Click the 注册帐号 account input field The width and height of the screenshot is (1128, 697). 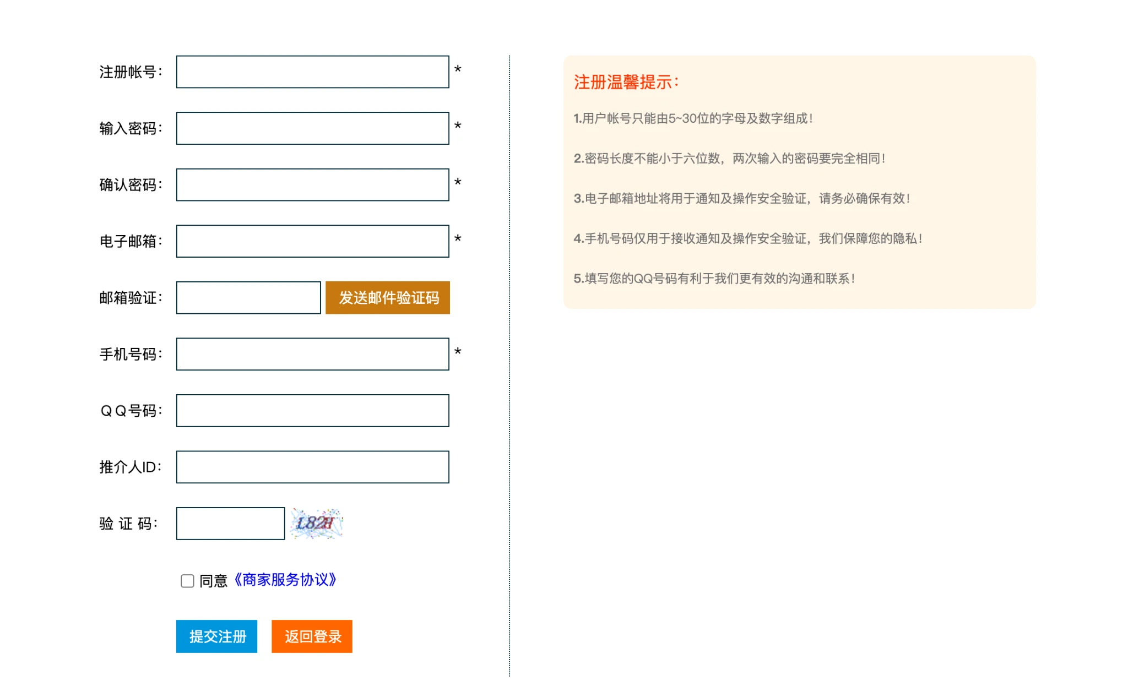[x=312, y=72]
